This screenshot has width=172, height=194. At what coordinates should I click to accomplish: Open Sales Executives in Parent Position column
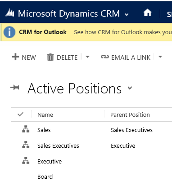(x=131, y=130)
